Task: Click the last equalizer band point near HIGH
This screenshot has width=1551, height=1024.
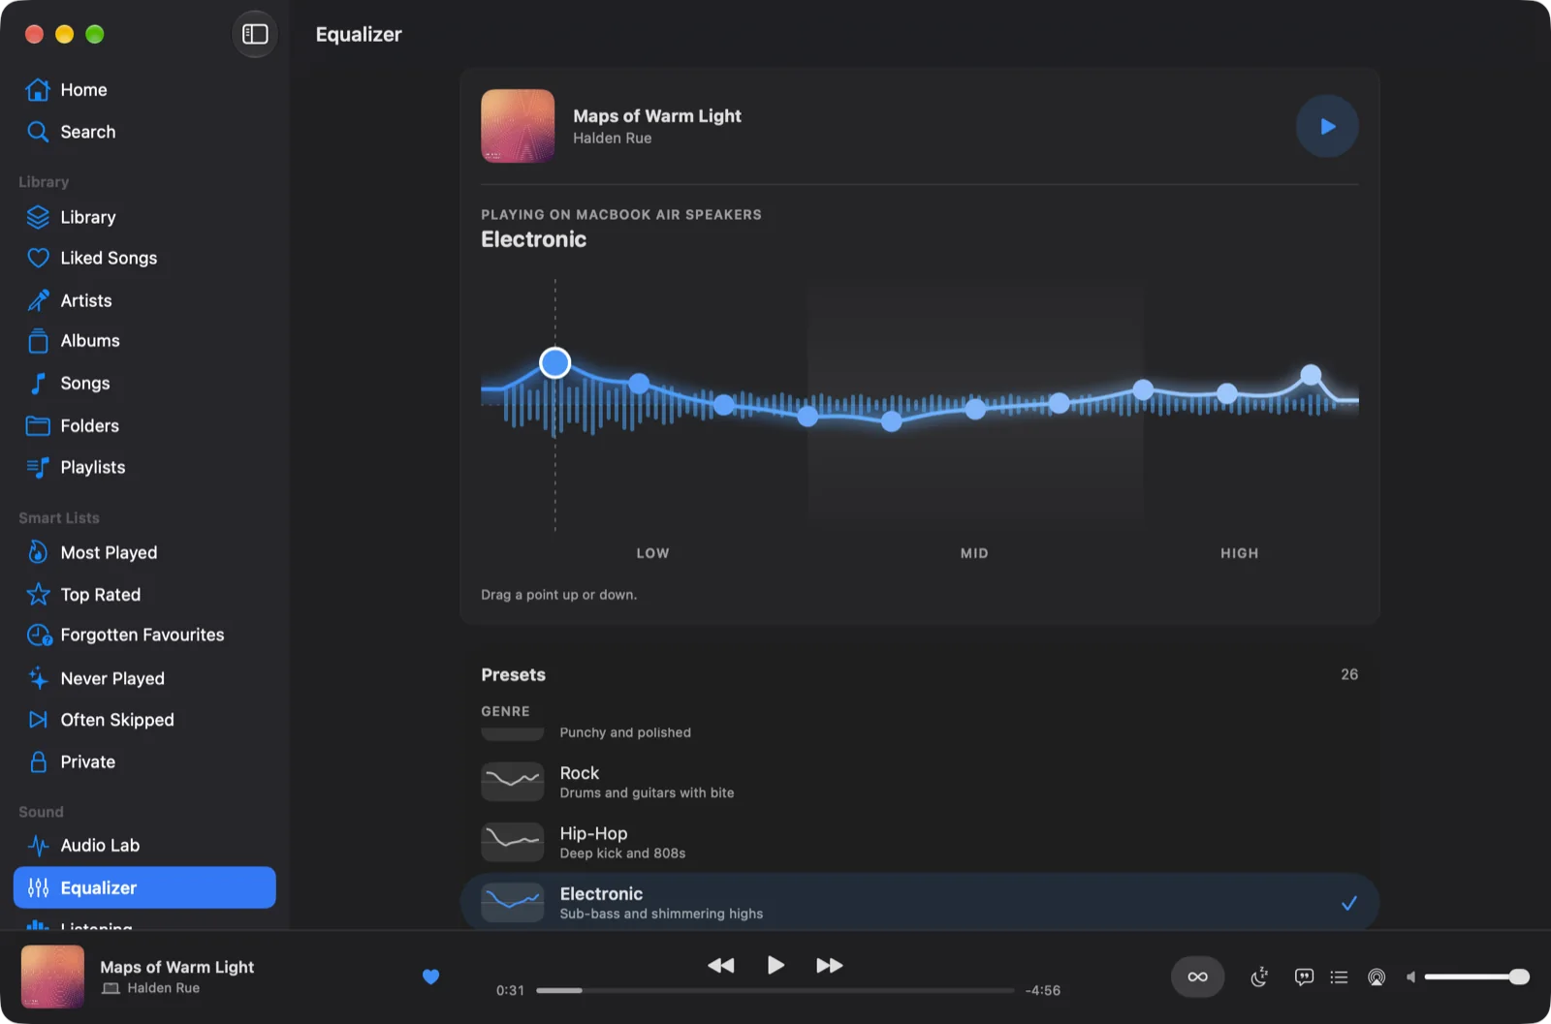Action: pyautogui.click(x=1311, y=374)
